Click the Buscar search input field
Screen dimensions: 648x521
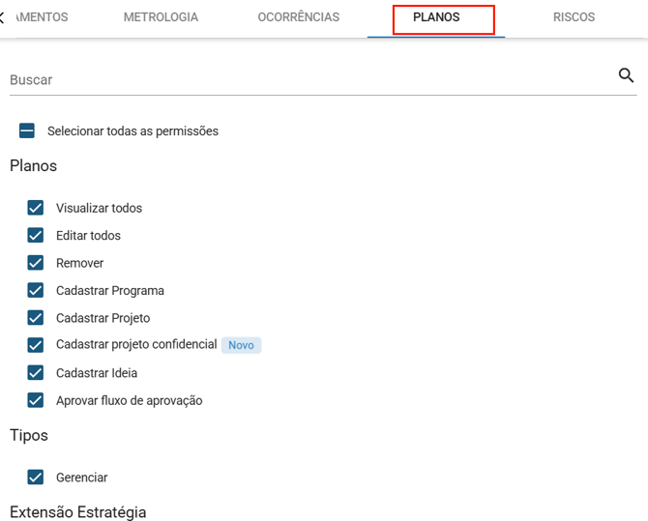309,80
